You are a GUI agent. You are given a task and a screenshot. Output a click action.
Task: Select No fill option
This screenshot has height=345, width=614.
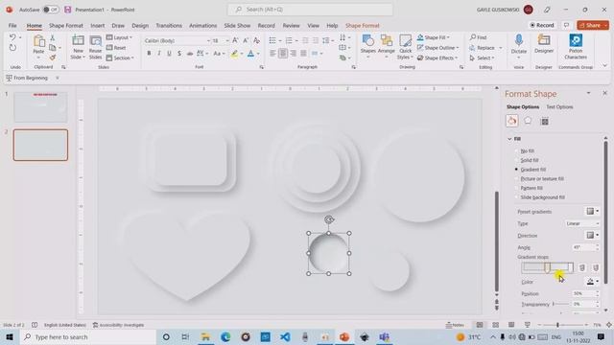[x=527, y=151]
